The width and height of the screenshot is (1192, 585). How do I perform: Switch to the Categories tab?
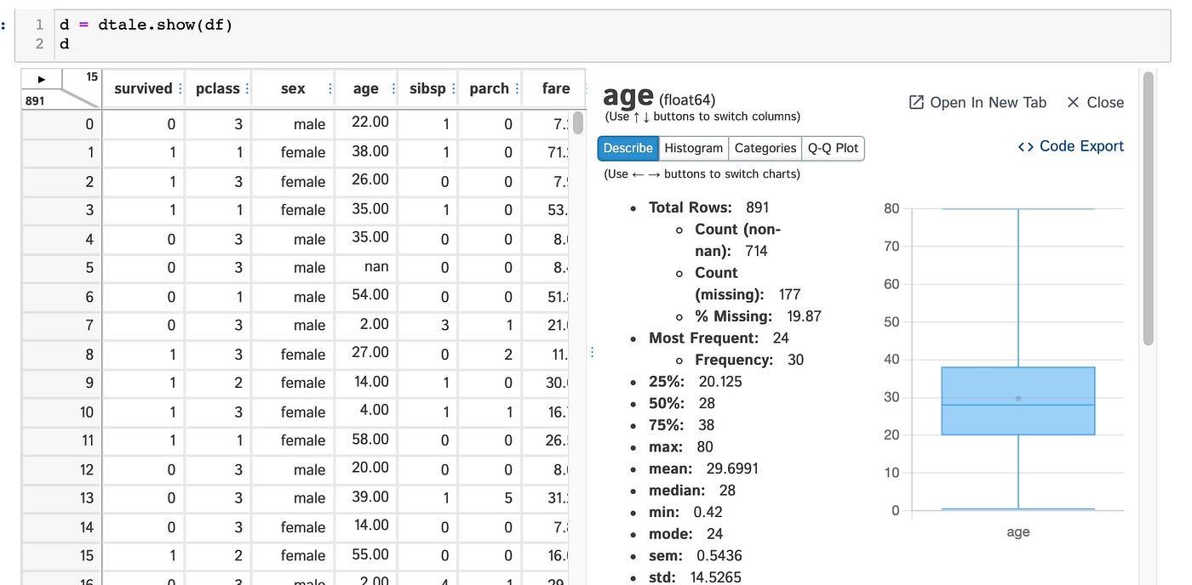[765, 147]
